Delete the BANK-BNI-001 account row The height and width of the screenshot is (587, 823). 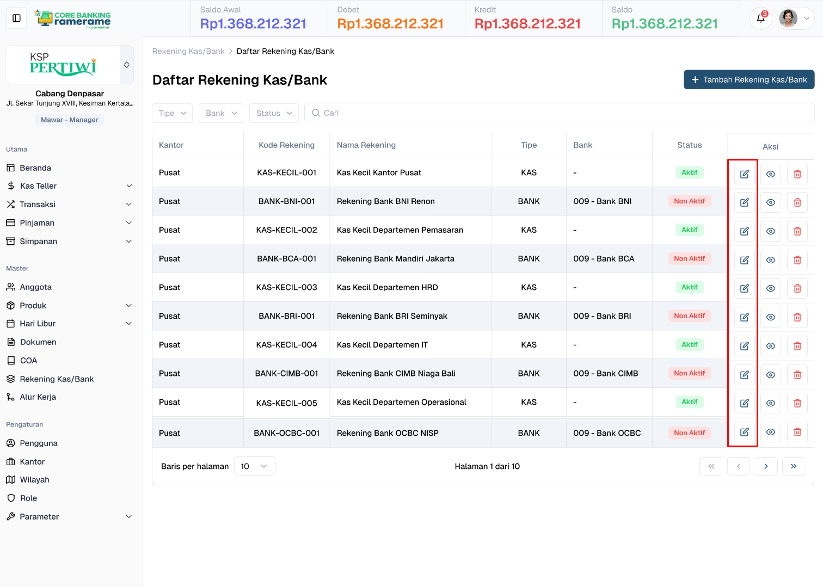pyautogui.click(x=797, y=202)
